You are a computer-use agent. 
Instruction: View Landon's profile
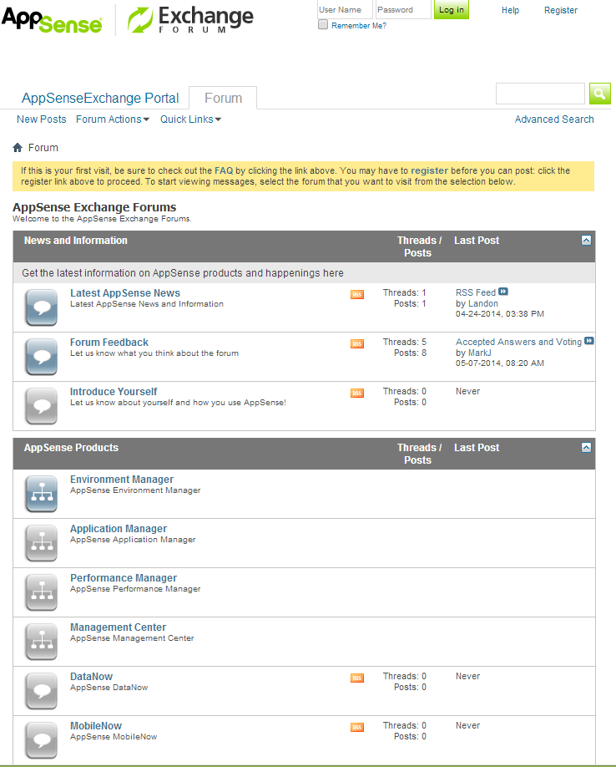pyautogui.click(x=483, y=304)
